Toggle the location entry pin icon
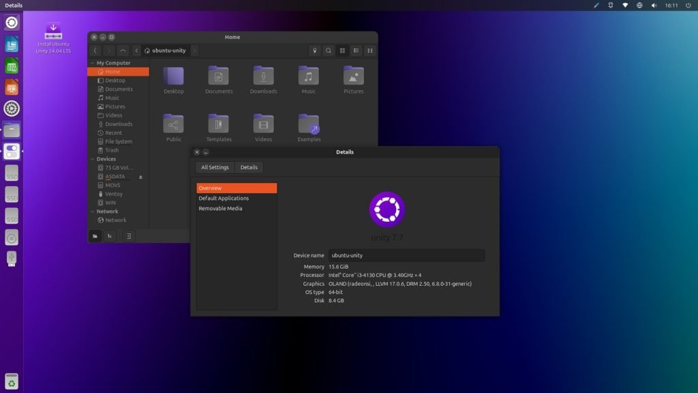698x393 pixels. point(314,50)
